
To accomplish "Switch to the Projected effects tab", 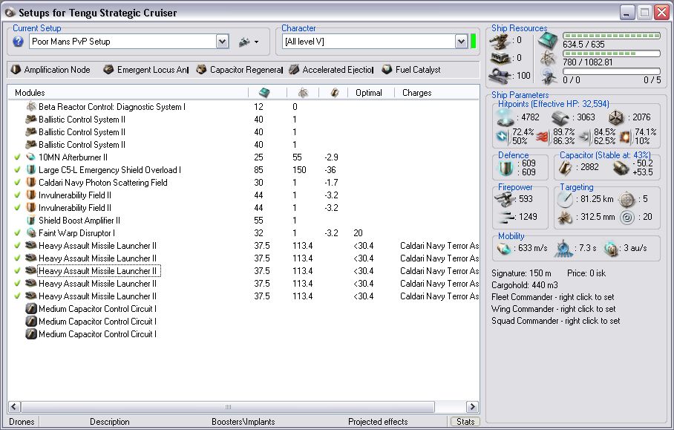I will (x=378, y=421).
